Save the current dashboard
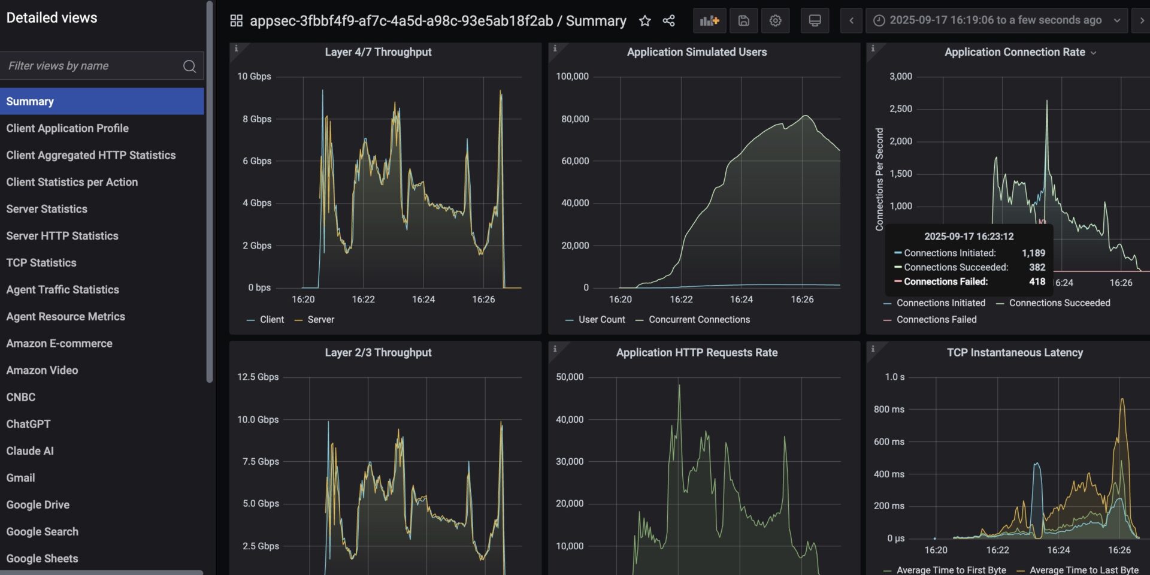 coord(743,20)
